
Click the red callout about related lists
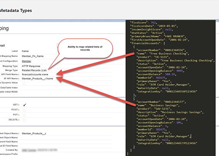click(85, 48)
